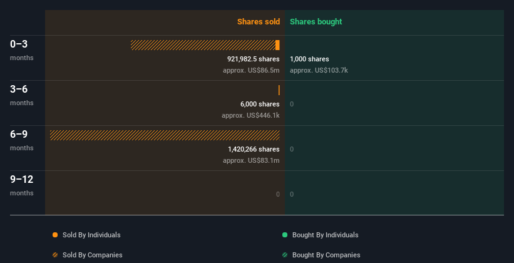Select the 0–3 months hatched companies sold bar
The width and height of the screenshot is (514, 263).
(x=203, y=45)
